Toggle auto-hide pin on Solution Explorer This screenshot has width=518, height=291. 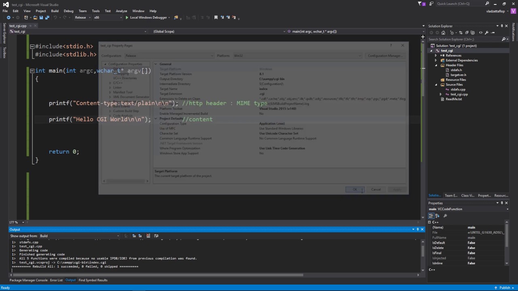coord(502,26)
